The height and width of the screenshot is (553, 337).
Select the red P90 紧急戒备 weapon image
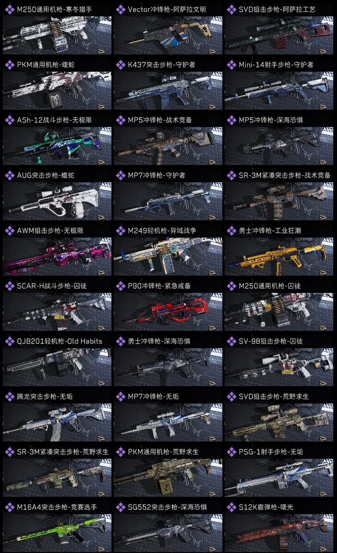(168, 312)
